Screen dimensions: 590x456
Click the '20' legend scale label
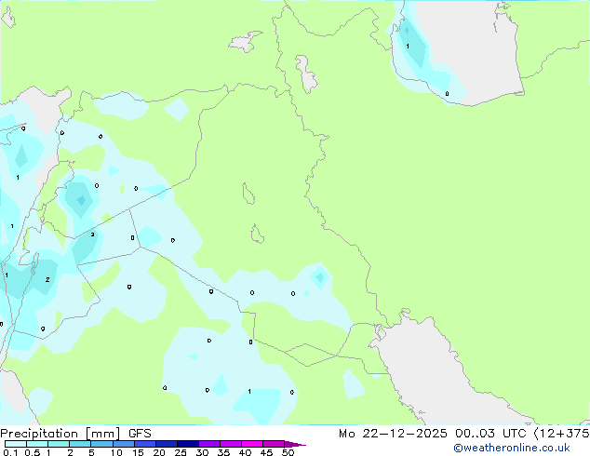(x=159, y=452)
